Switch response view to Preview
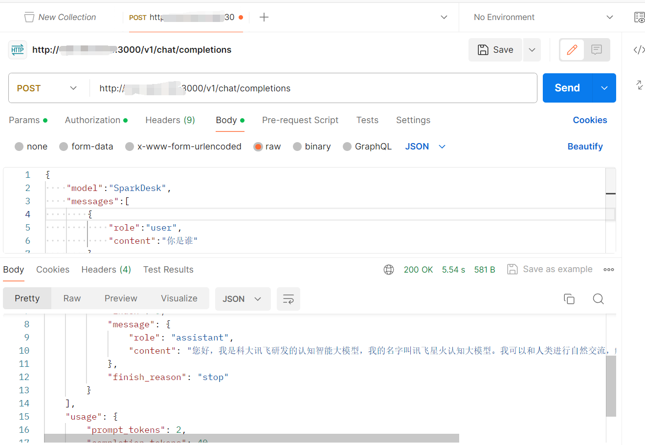The width and height of the screenshot is (645, 445). 121,298
